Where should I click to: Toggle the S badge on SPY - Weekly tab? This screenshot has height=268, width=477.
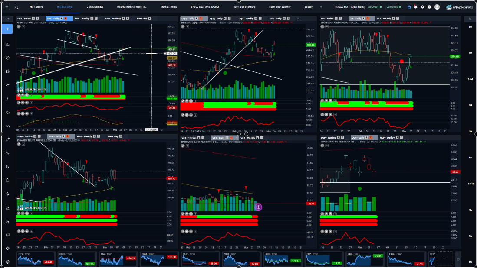[x=92, y=19]
